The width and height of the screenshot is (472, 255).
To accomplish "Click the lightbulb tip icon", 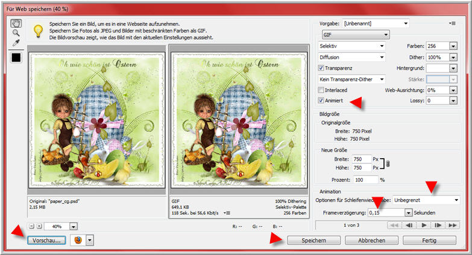I will [38, 31].
